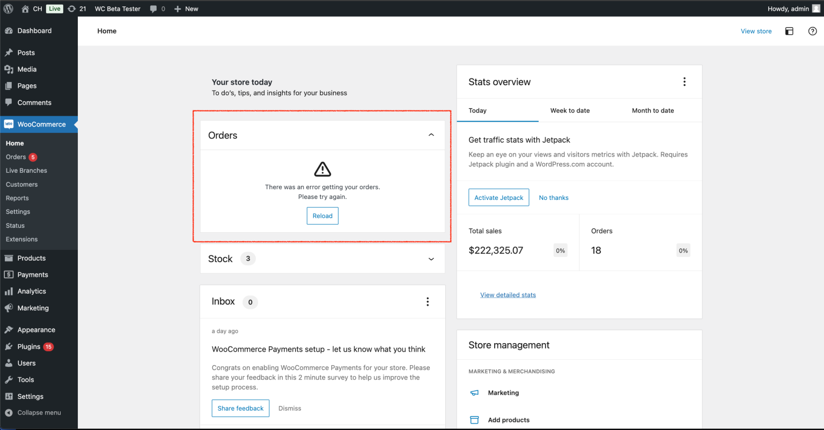This screenshot has width=824, height=430.
Task: Switch to Month to date tab
Action: pyautogui.click(x=652, y=110)
